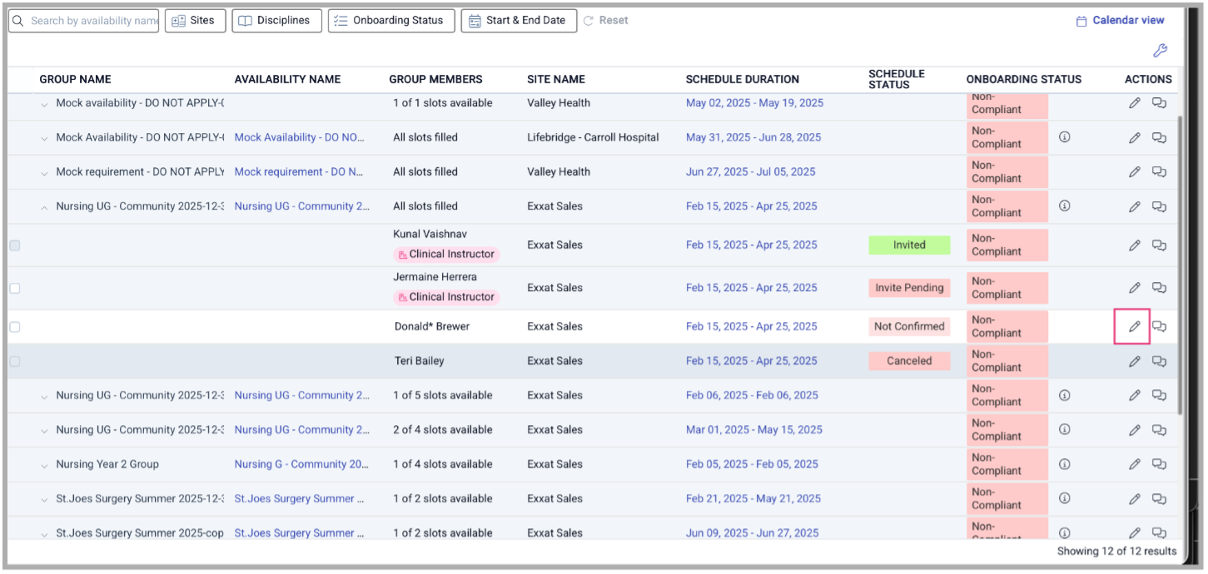Collapse the expanded Nursing UG - Community group
This screenshot has width=1208, height=574.
tap(43, 205)
